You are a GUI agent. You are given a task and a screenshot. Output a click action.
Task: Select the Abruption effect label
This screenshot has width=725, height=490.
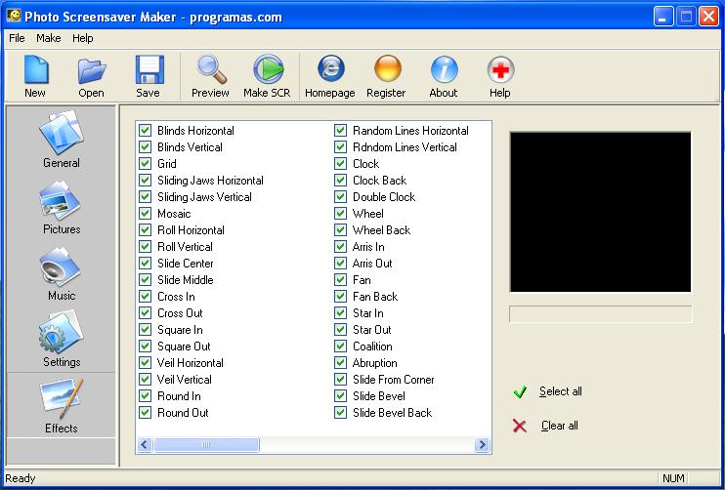coord(375,363)
